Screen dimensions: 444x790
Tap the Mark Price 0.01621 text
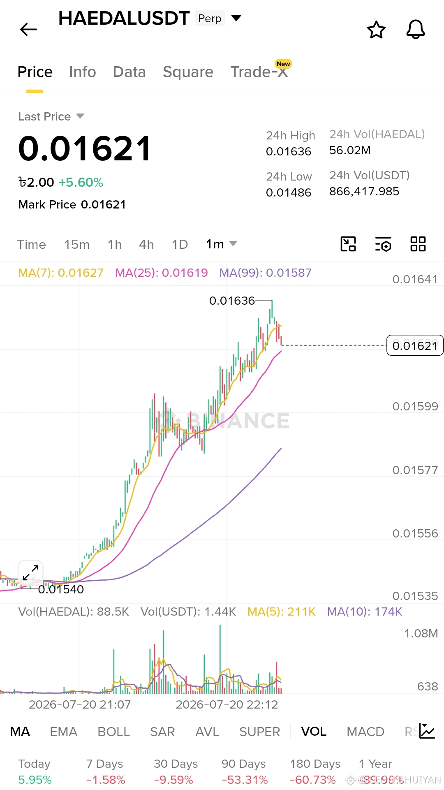coord(72,204)
